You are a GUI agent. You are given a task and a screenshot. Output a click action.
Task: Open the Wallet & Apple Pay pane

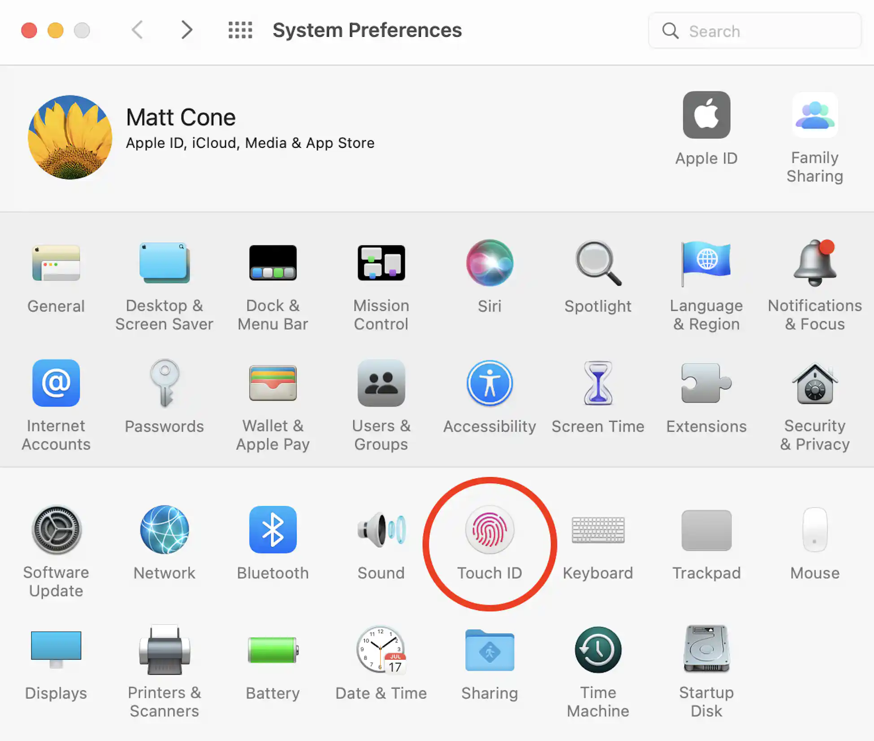[273, 383]
